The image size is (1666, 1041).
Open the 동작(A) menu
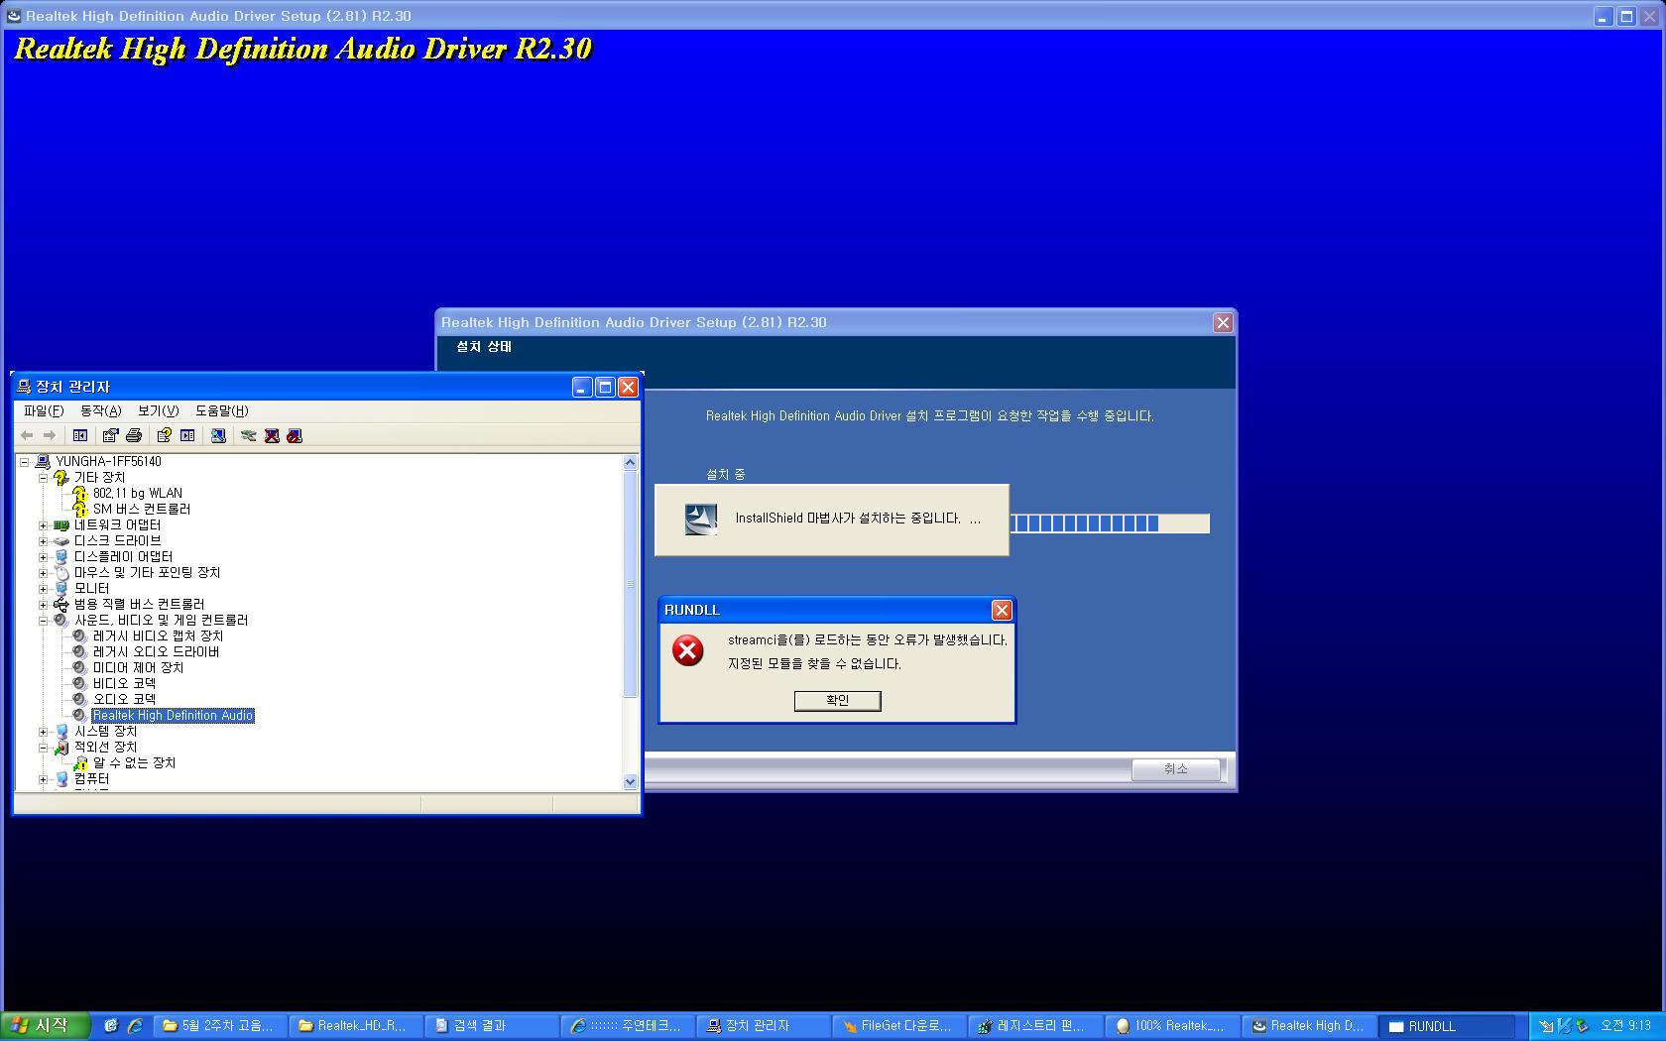100,410
